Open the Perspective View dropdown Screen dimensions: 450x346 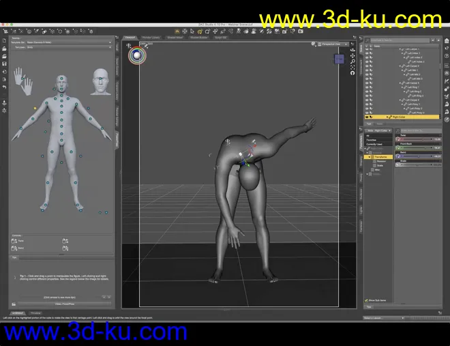point(333,44)
